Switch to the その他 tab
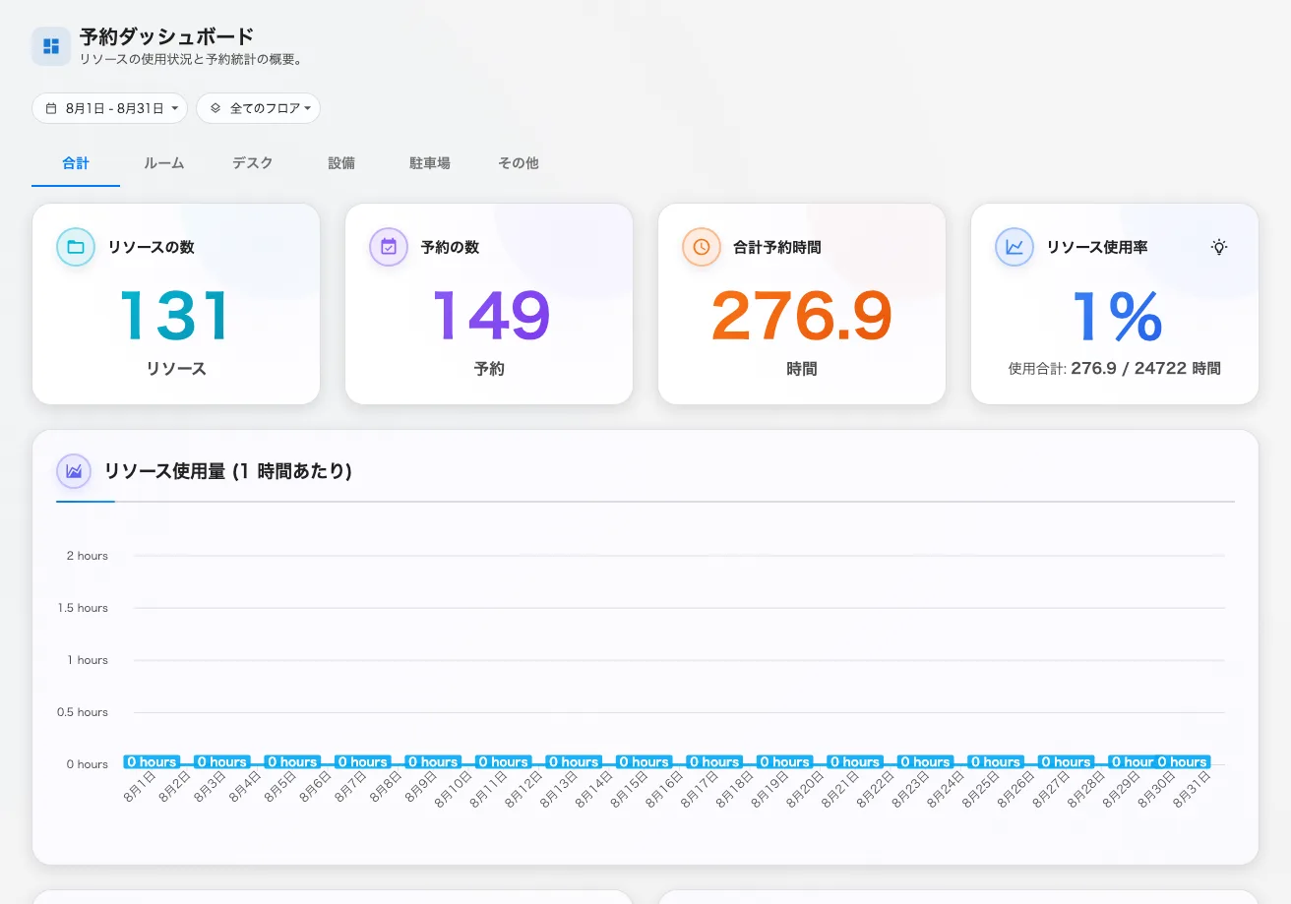 [x=519, y=163]
